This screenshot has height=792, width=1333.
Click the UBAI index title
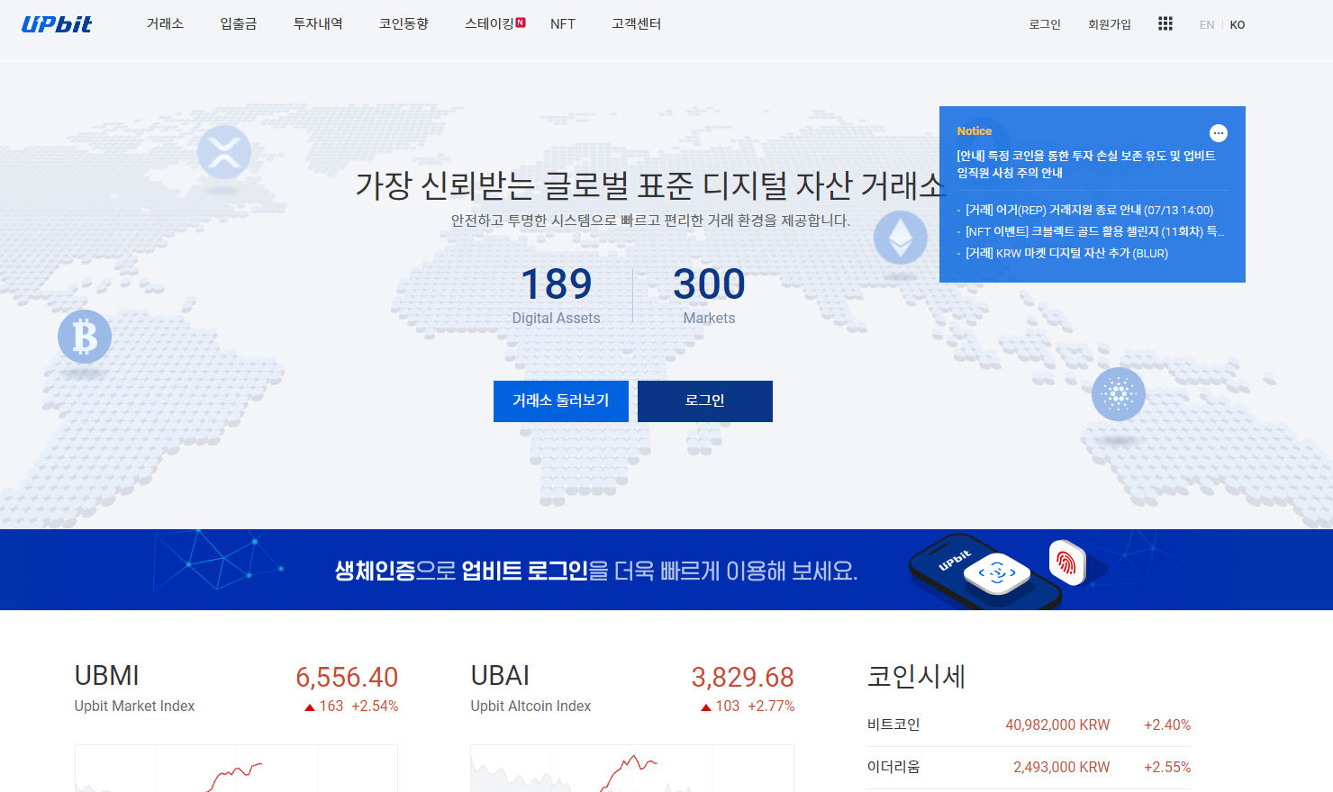tap(500, 676)
